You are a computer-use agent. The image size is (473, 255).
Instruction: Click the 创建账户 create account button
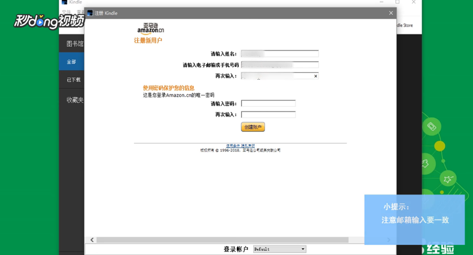253,127
